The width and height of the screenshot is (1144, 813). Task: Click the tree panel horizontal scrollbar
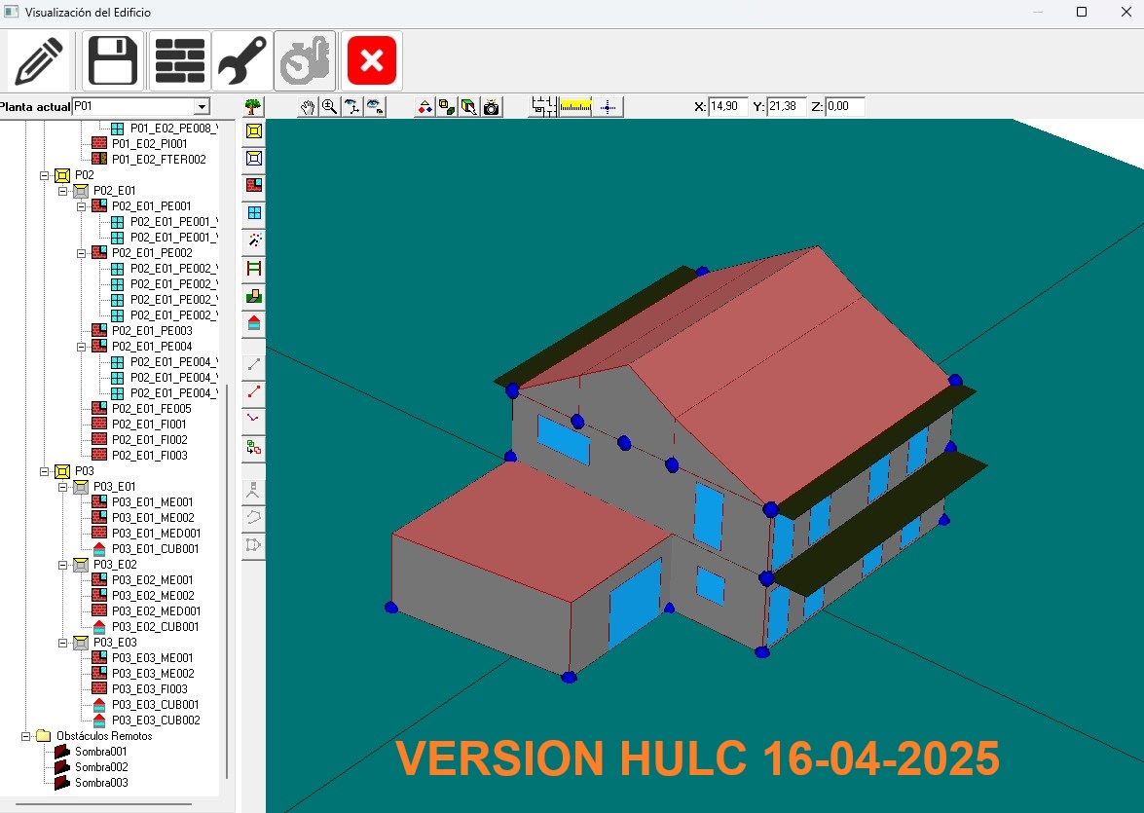click(103, 804)
